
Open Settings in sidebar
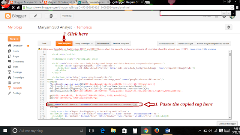pos(17,93)
